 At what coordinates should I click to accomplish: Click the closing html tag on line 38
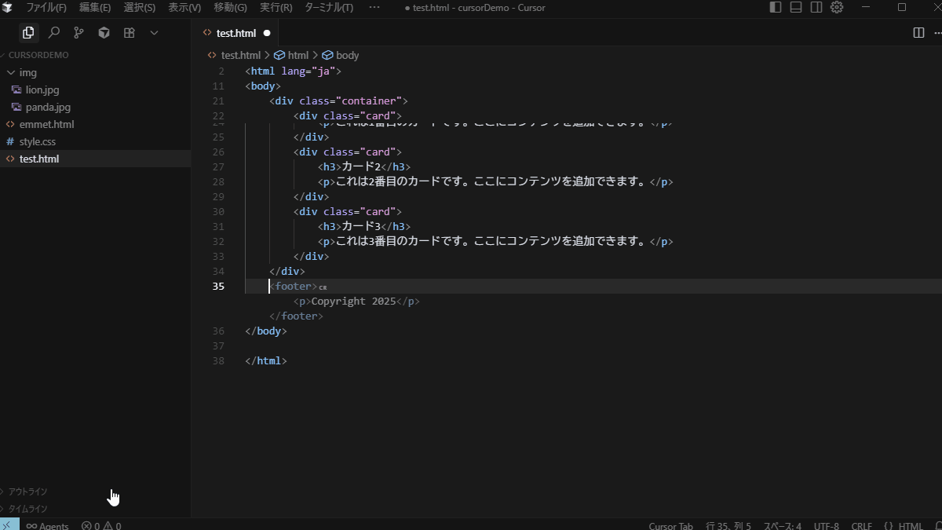tap(266, 360)
